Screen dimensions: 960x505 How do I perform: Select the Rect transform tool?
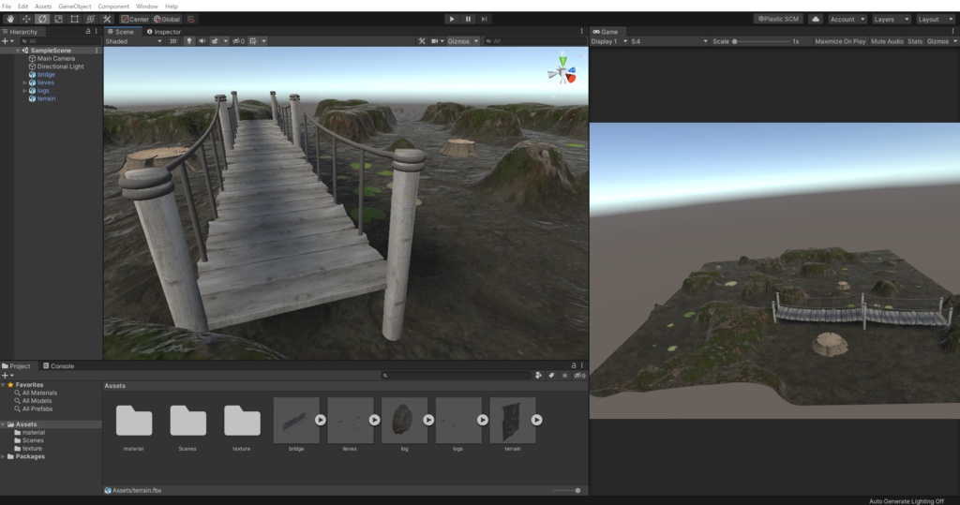(74, 19)
